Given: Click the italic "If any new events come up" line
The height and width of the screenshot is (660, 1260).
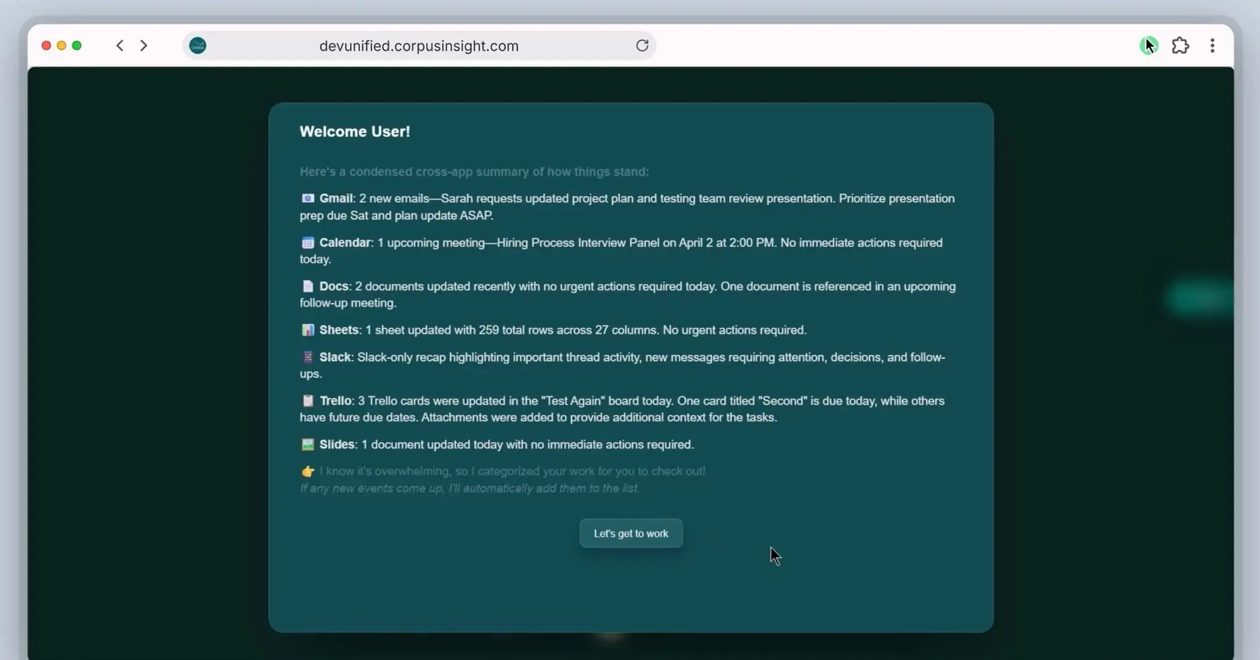Looking at the screenshot, I should tap(469, 488).
